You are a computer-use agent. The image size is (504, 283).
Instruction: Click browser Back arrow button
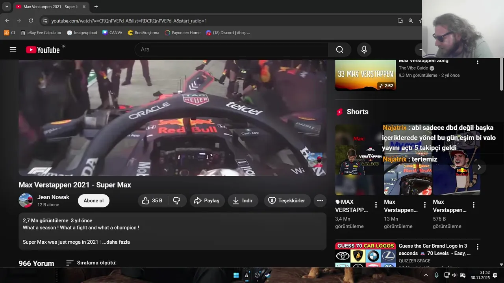pyautogui.click(x=7, y=21)
